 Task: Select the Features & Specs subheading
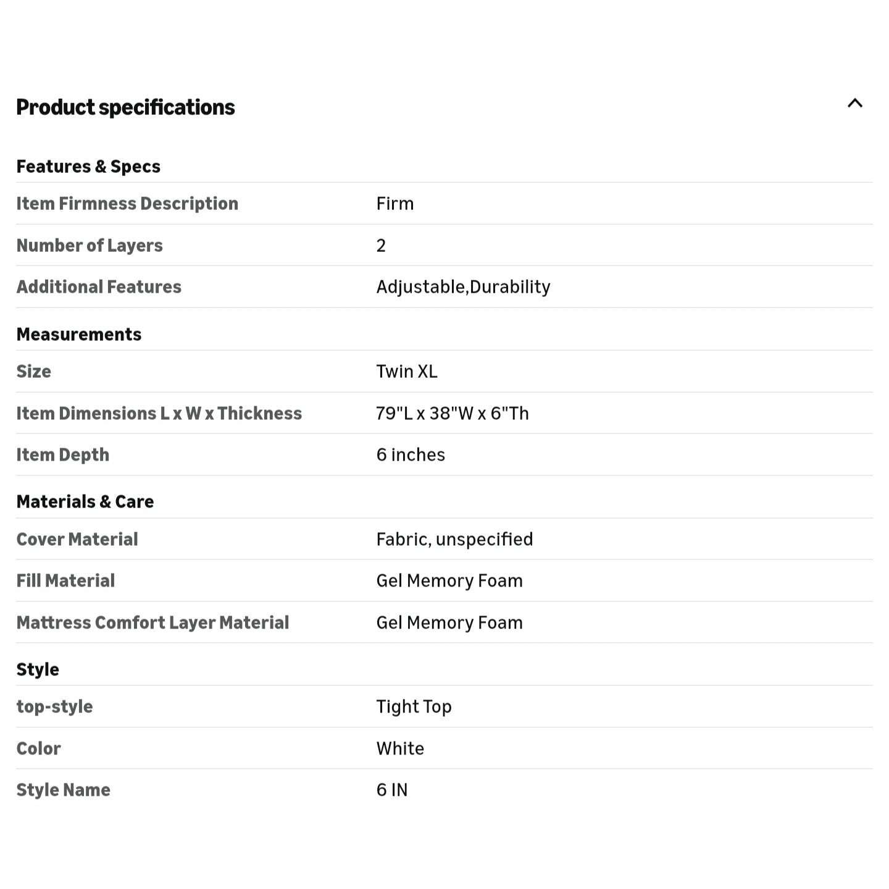(88, 167)
